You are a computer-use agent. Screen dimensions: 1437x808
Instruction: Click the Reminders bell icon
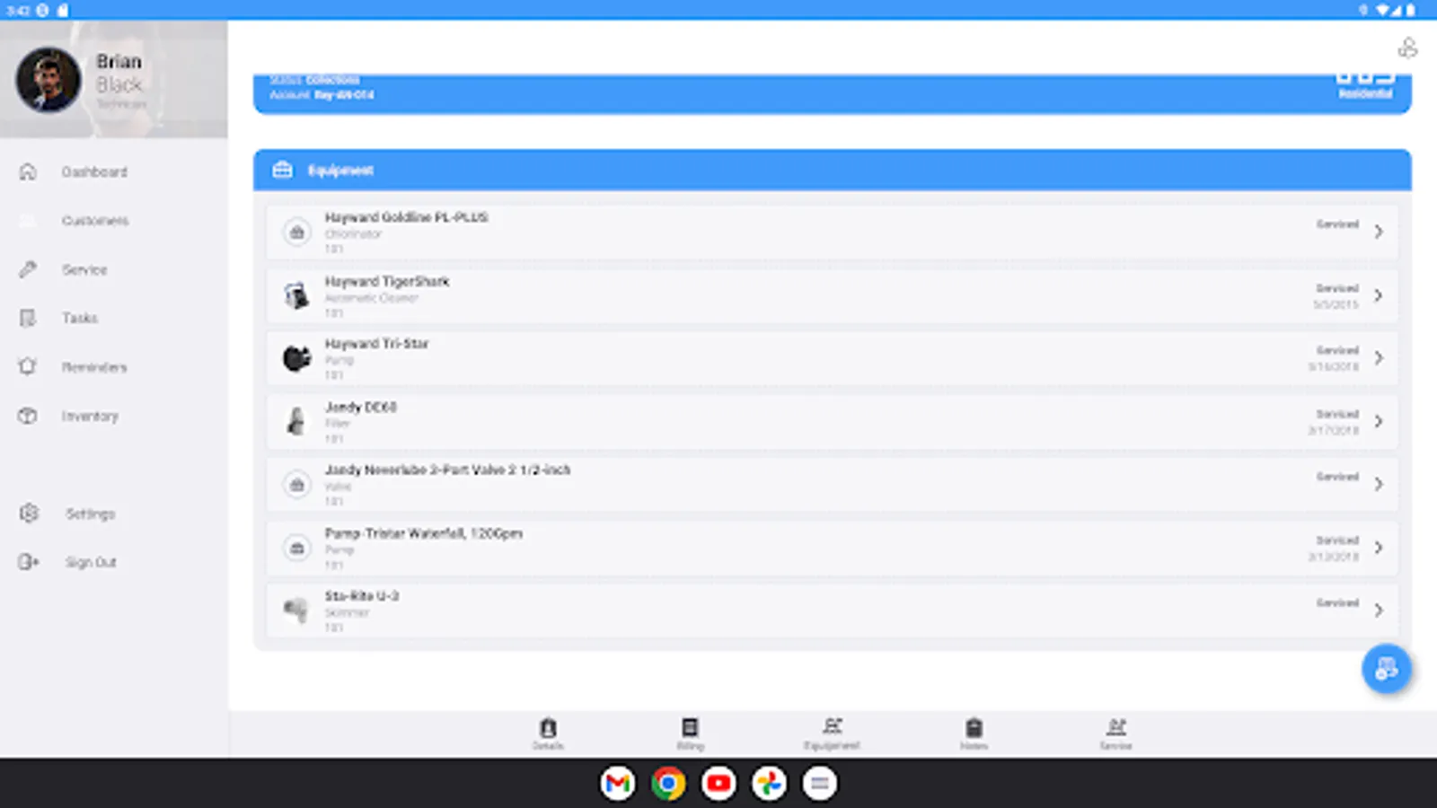point(28,367)
